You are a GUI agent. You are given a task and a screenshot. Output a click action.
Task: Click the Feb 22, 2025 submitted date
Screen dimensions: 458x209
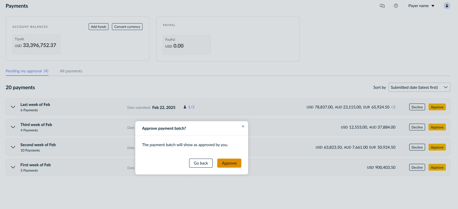pyautogui.click(x=164, y=107)
